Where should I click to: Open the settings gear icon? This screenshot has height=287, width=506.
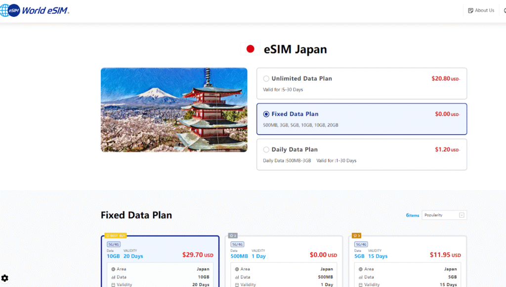pos(5,278)
